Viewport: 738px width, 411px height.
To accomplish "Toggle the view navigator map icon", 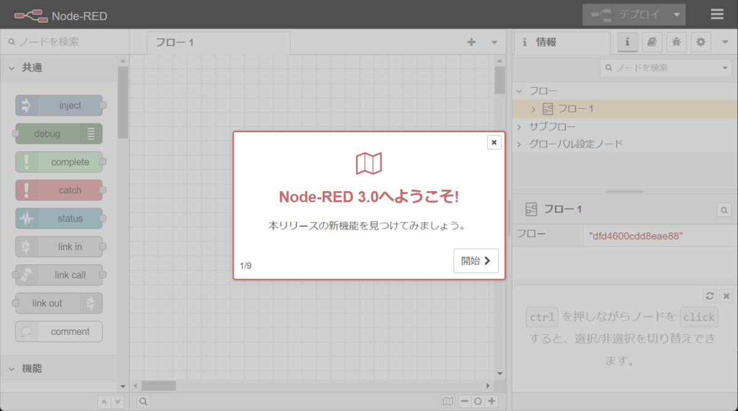I will 448,401.
